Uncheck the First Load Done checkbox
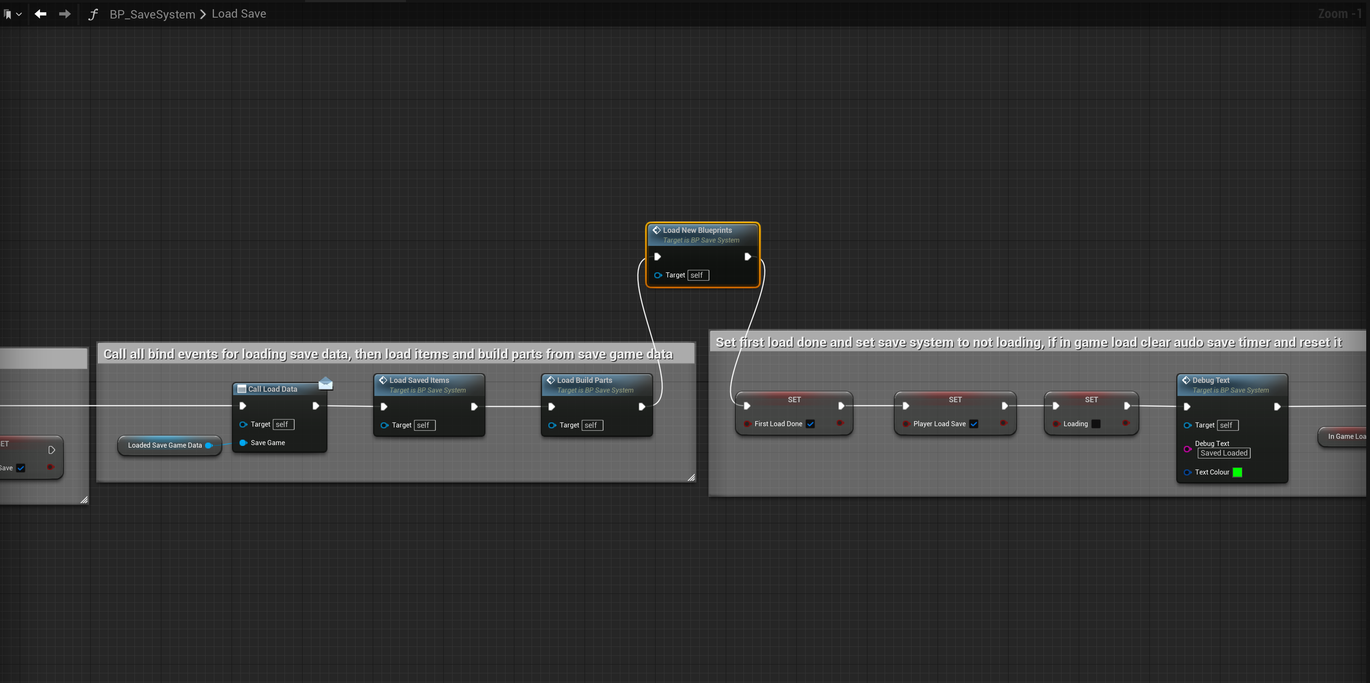Viewport: 1370px width, 683px height. (x=811, y=424)
